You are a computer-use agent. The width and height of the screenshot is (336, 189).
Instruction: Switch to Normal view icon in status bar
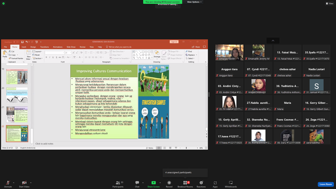[159, 148]
